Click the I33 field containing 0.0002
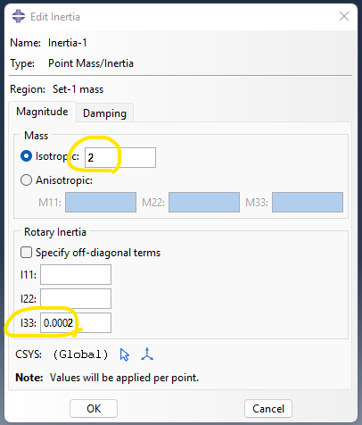362x425 pixels. point(76,322)
